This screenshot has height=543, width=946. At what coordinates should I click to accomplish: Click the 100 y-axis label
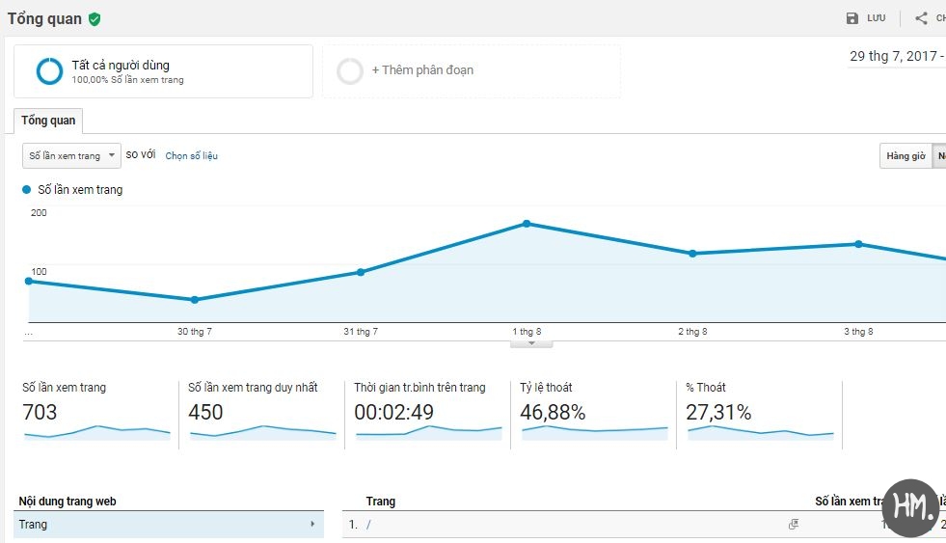tap(39, 272)
